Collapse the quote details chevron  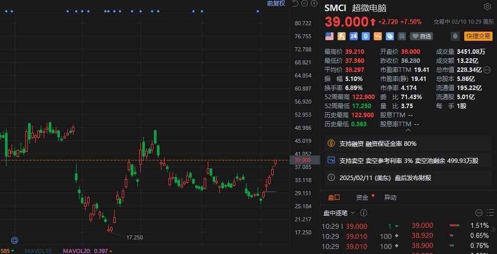[x=408, y=130]
